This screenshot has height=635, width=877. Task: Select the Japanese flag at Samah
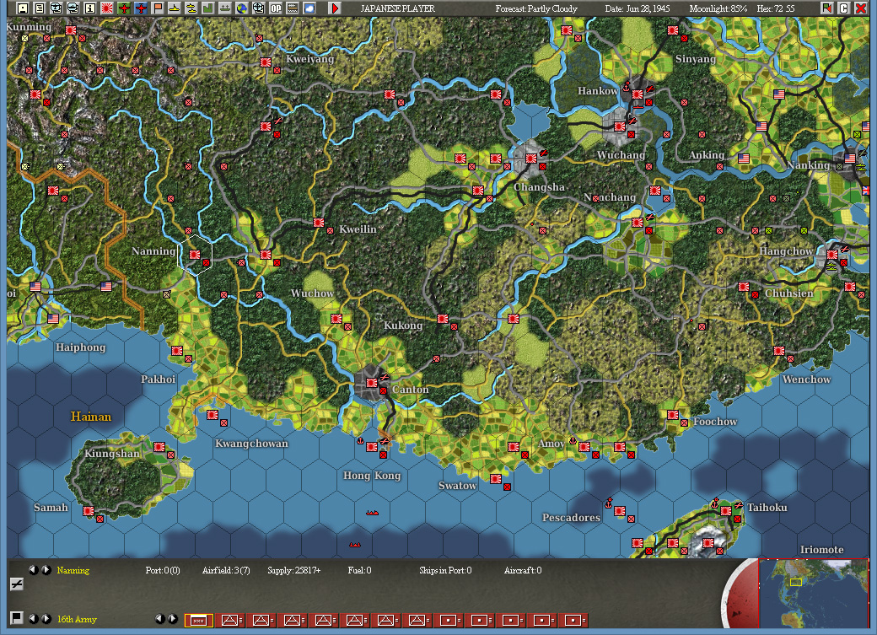point(89,511)
